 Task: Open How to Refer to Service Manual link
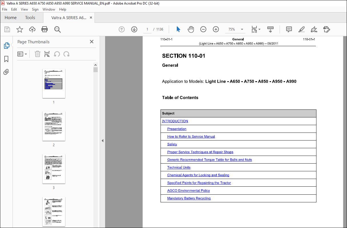coord(191,137)
